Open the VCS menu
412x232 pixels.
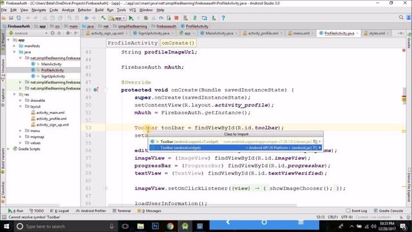click(x=133, y=10)
